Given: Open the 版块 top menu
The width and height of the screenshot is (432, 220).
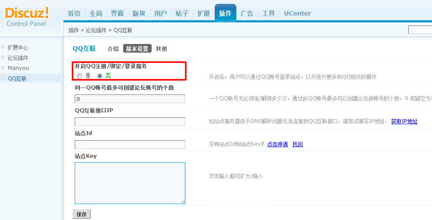Looking at the screenshot, I should 139,13.
